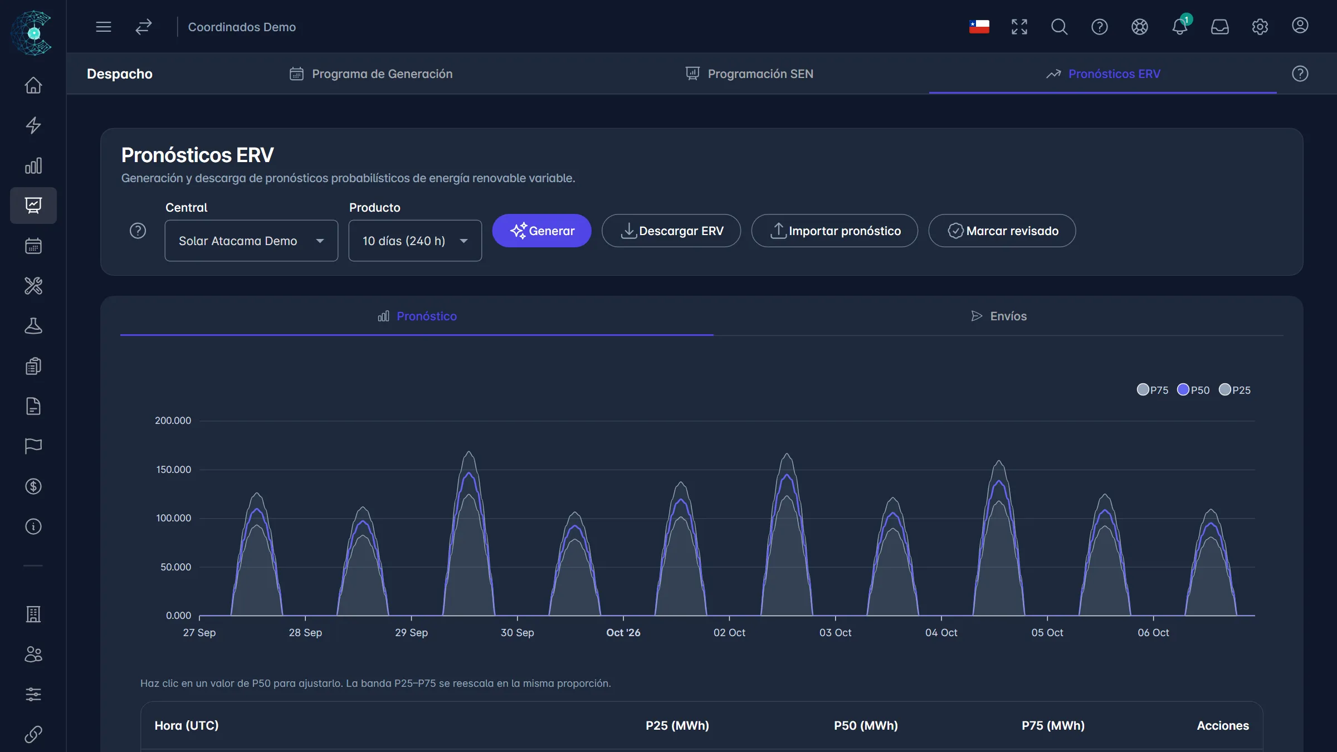
Task: Open Central dropdown Solar Atacama Demo
Action: [251, 241]
